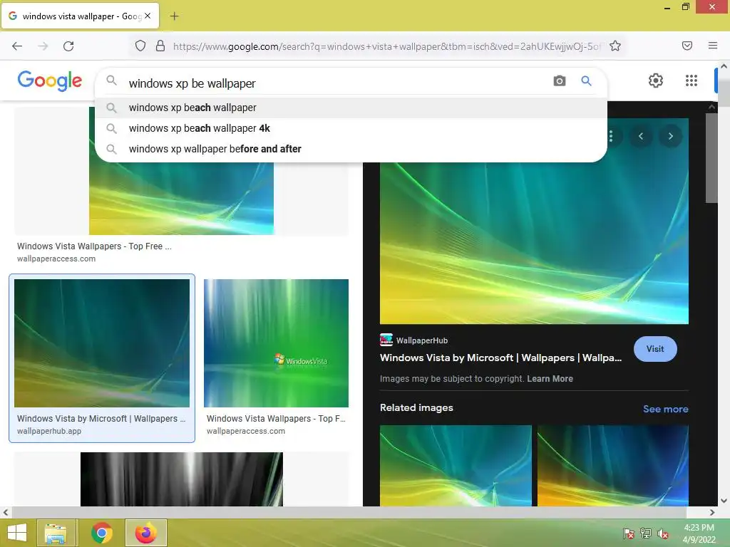
Task: Click See more related images
Action: tap(665, 409)
